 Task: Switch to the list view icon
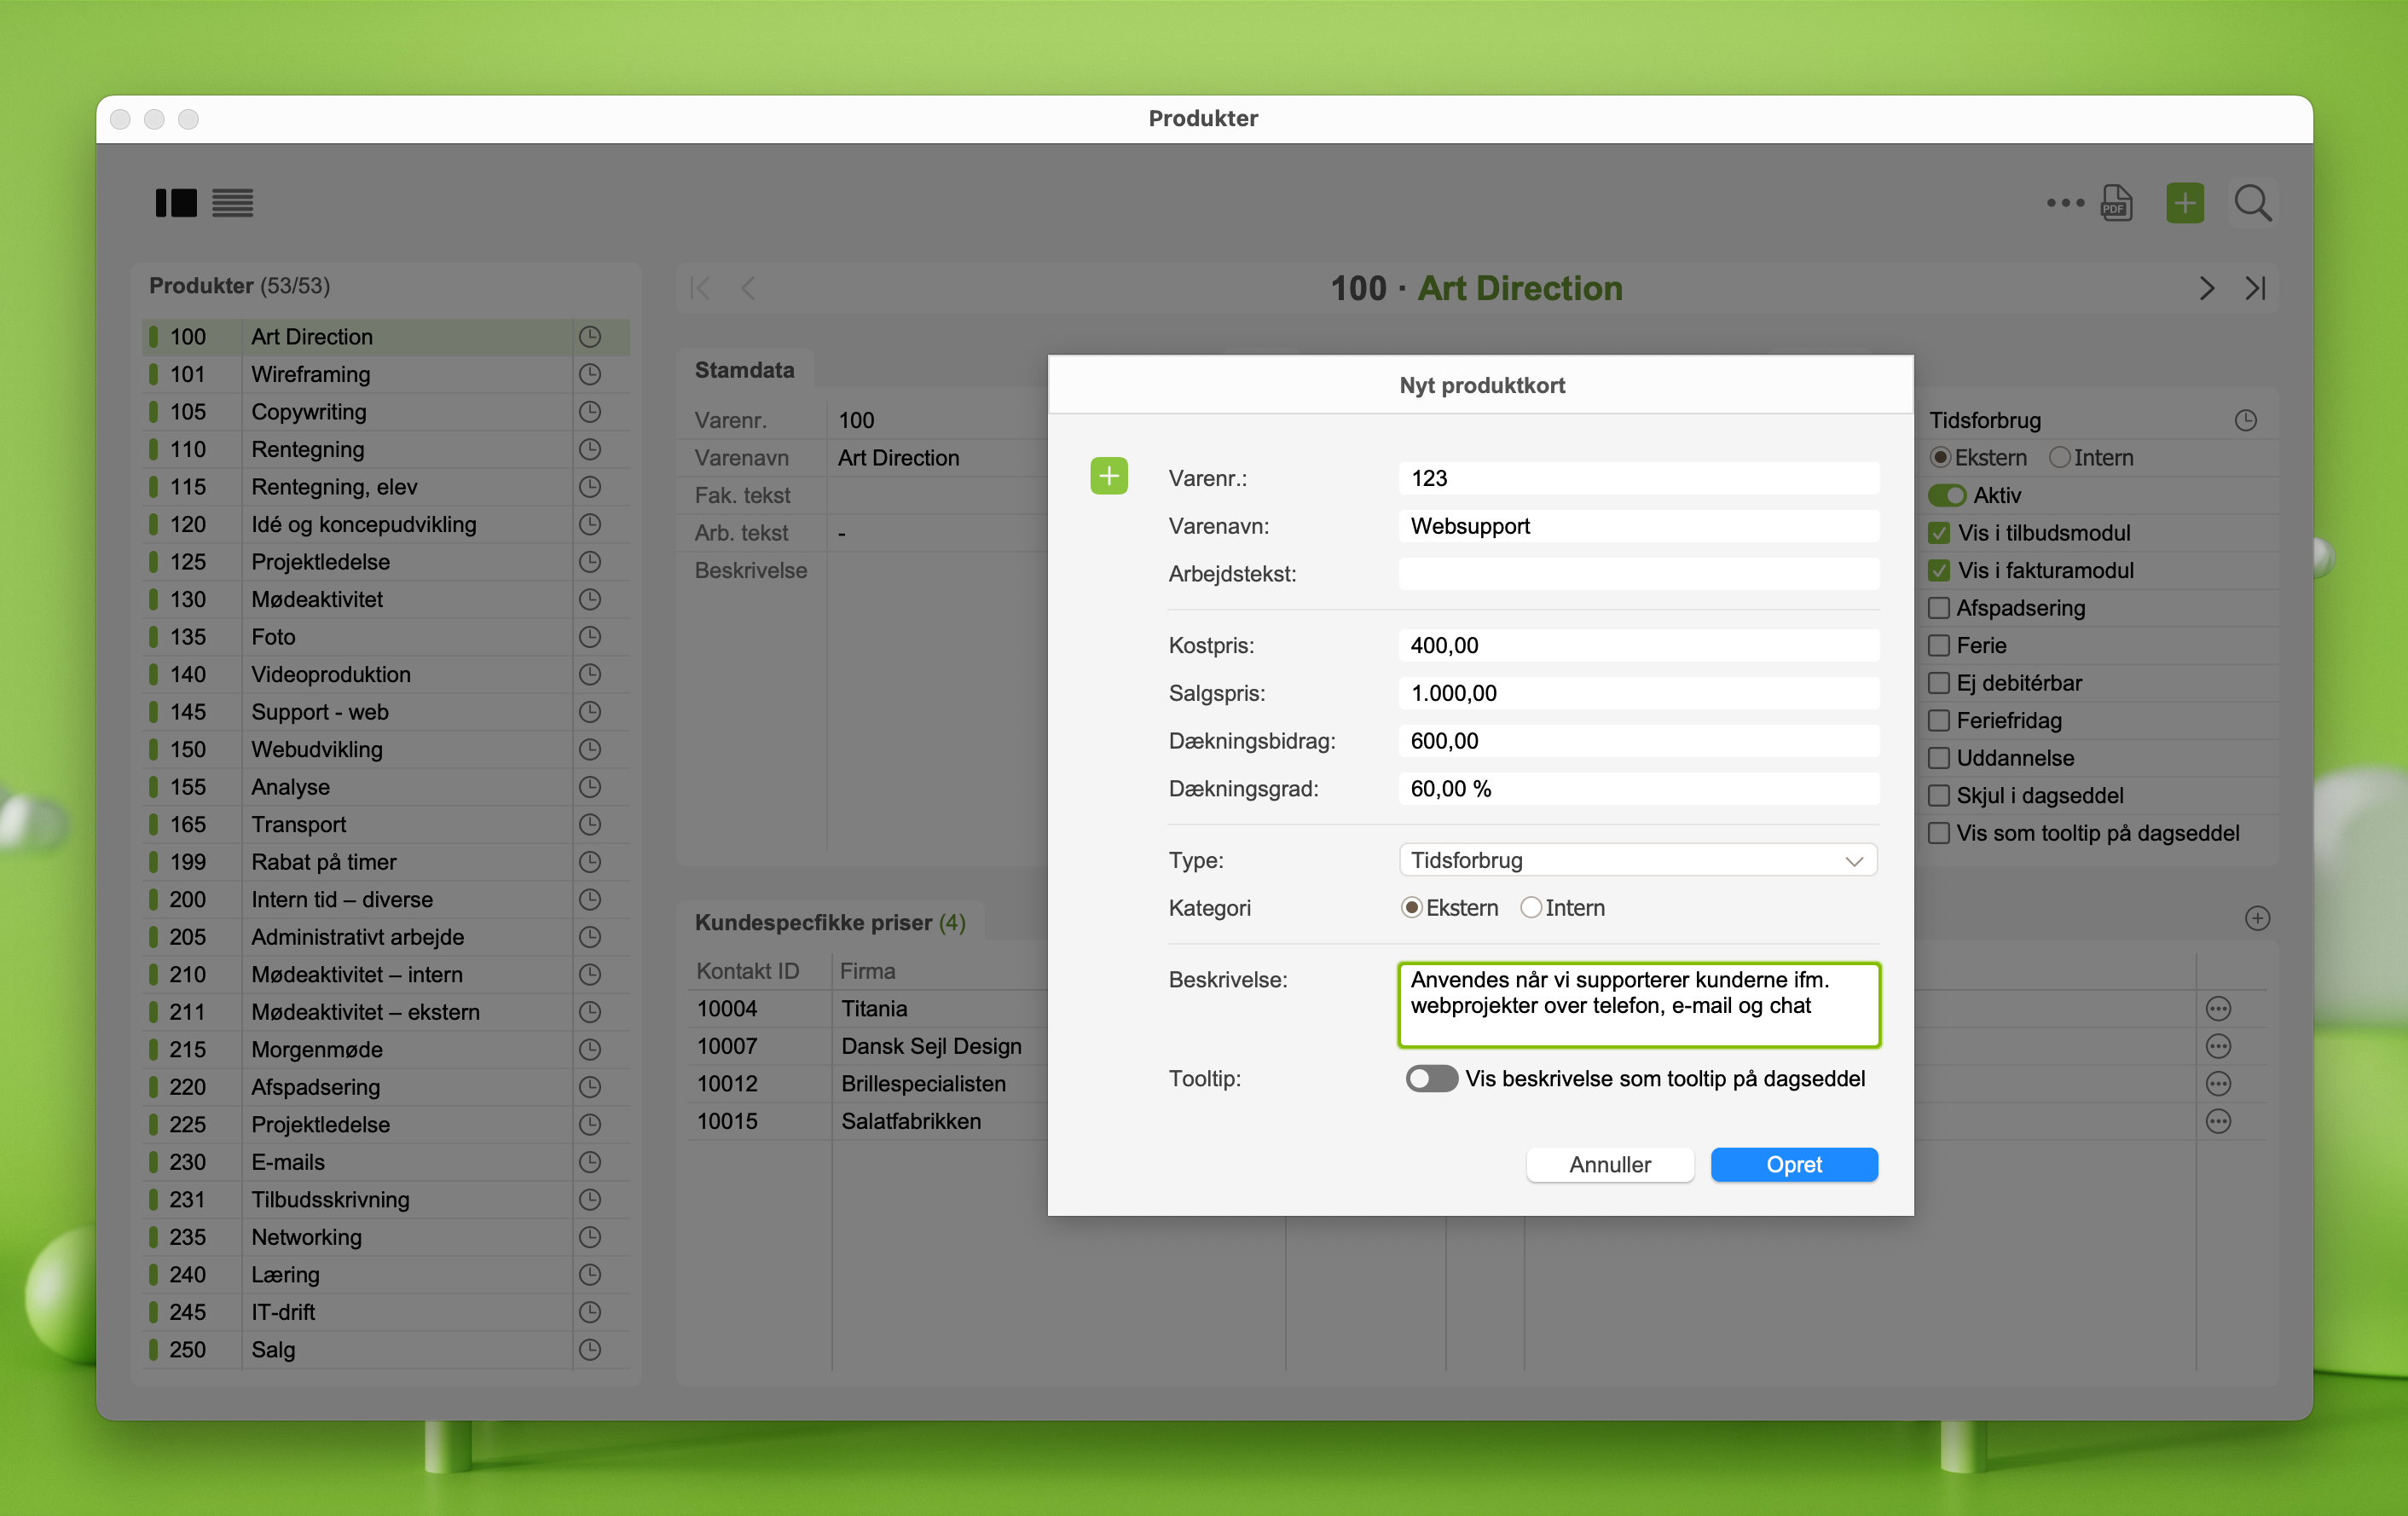click(x=232, y=203)
